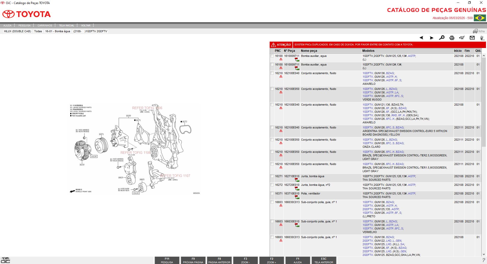Screen dimensions: 487x264
Task: Click the 'REFER TO FIG 1107' label
Action: (175, 176)
